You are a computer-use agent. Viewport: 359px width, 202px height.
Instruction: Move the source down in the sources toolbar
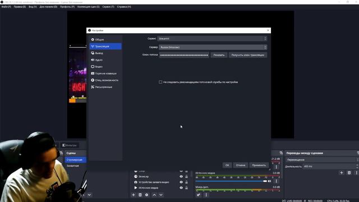point(161,195)
